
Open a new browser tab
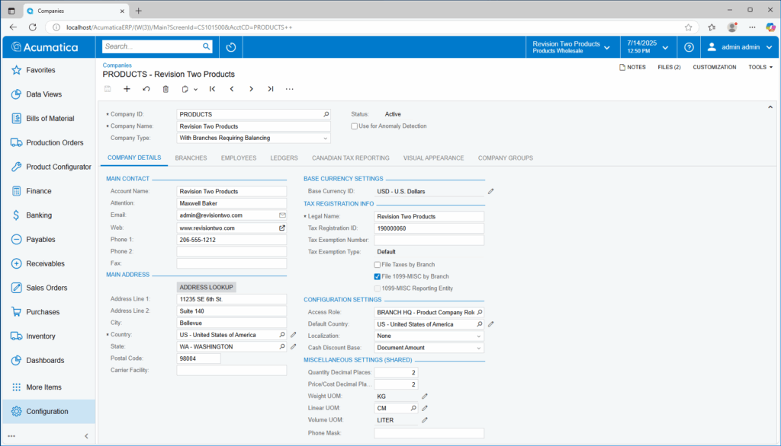click(x=139, y=11)
